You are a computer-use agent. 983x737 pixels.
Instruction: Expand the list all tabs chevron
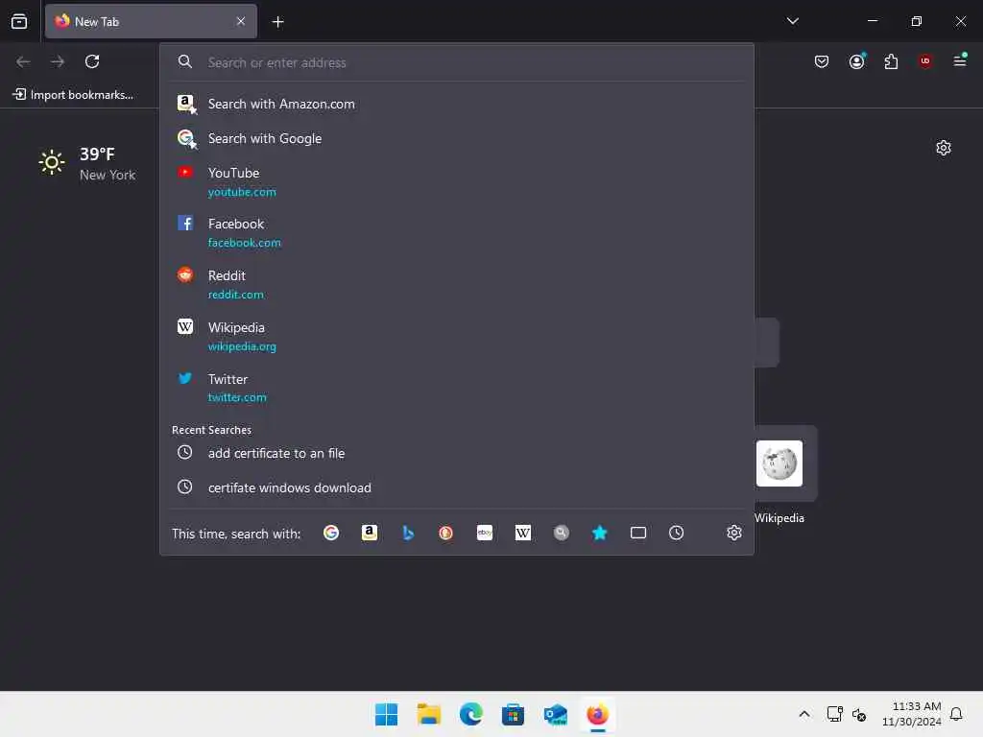(792, 21)
